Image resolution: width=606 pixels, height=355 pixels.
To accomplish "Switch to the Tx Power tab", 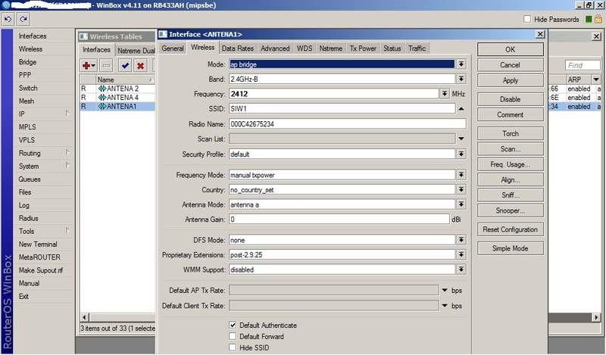I will click(x=363, y=48).
